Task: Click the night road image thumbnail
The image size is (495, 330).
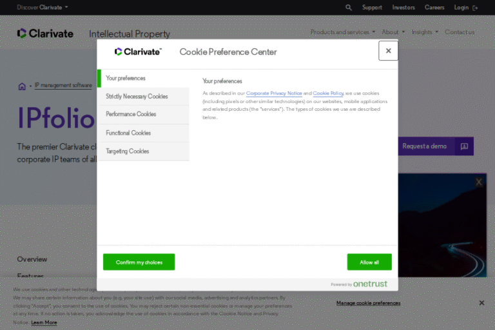Action: 442,225
